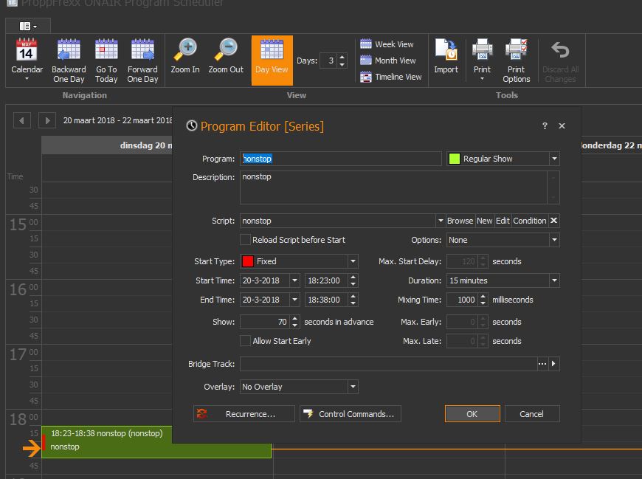Play the Bridge Track preview arrow
Viewport: 642px width, 479px height.
pos(553,364)
